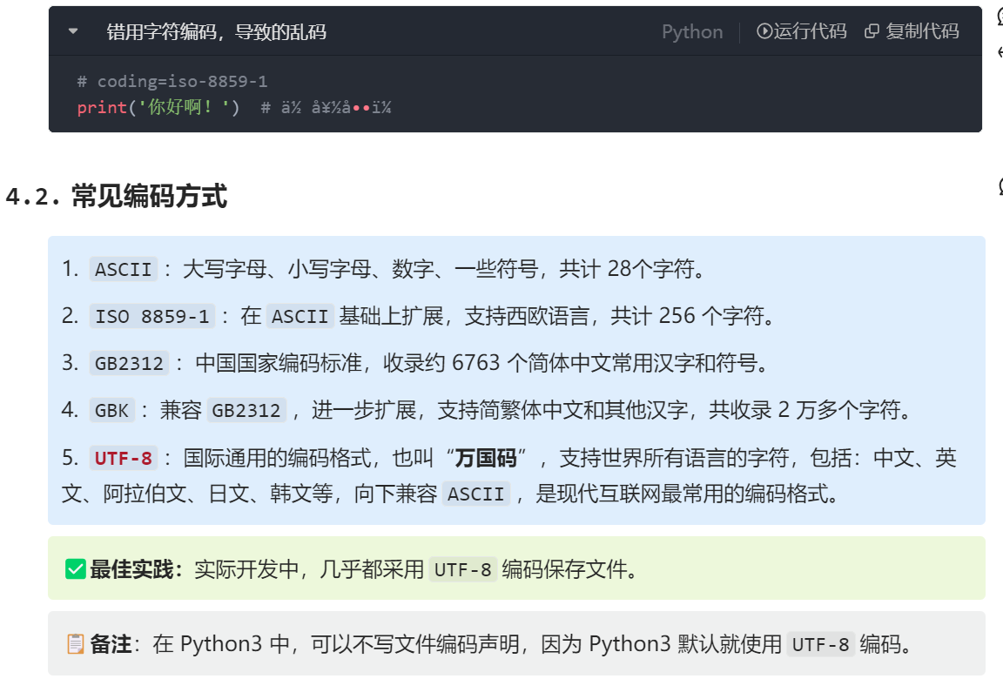Click the ASCII code tag in the ISO 8859-1 item
The height and width of the screenshot is (699, 1003).
(300, 316)
